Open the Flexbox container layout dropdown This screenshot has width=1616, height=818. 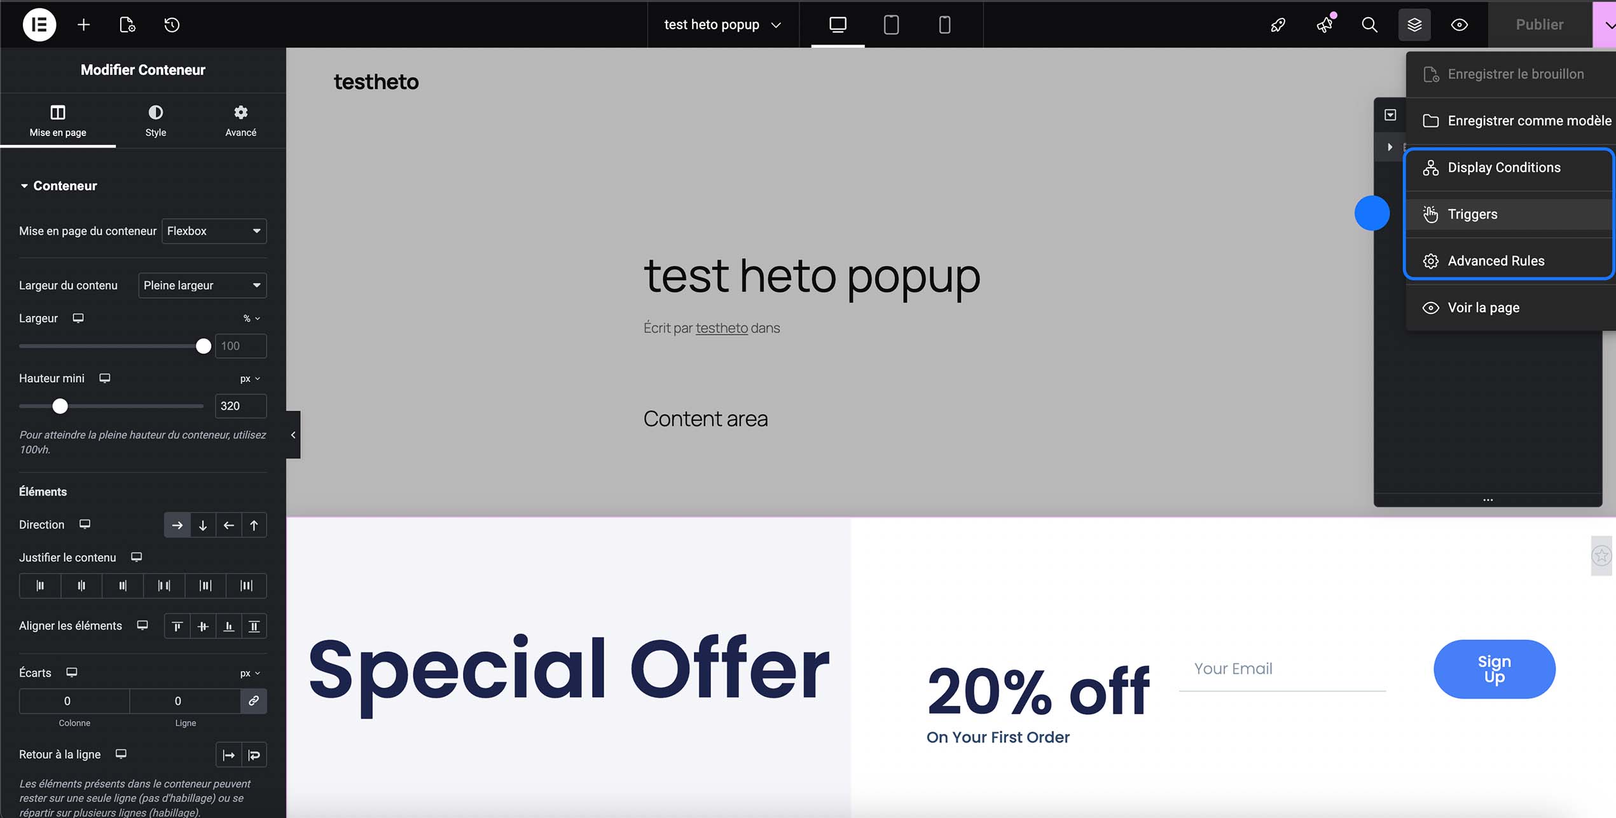pos(214,231)
